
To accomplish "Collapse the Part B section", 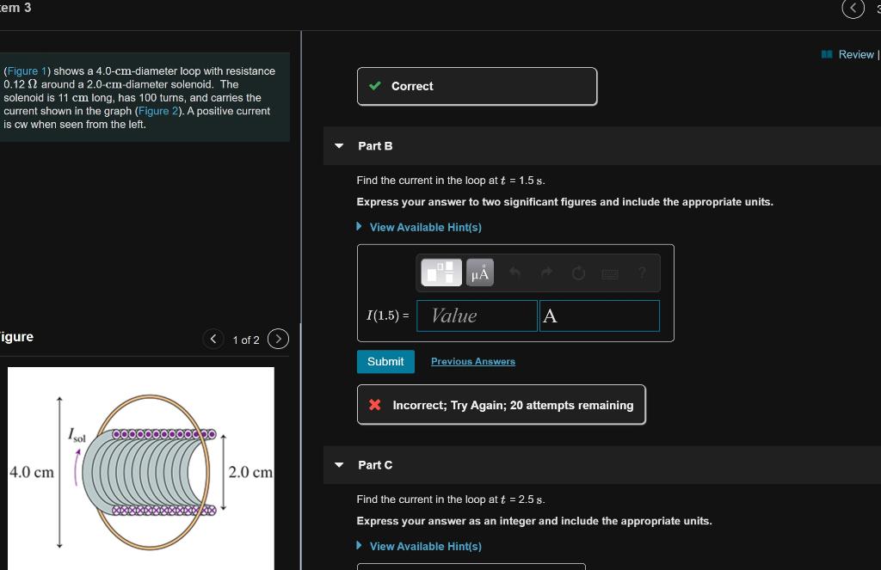I will (x=338, y=145).
